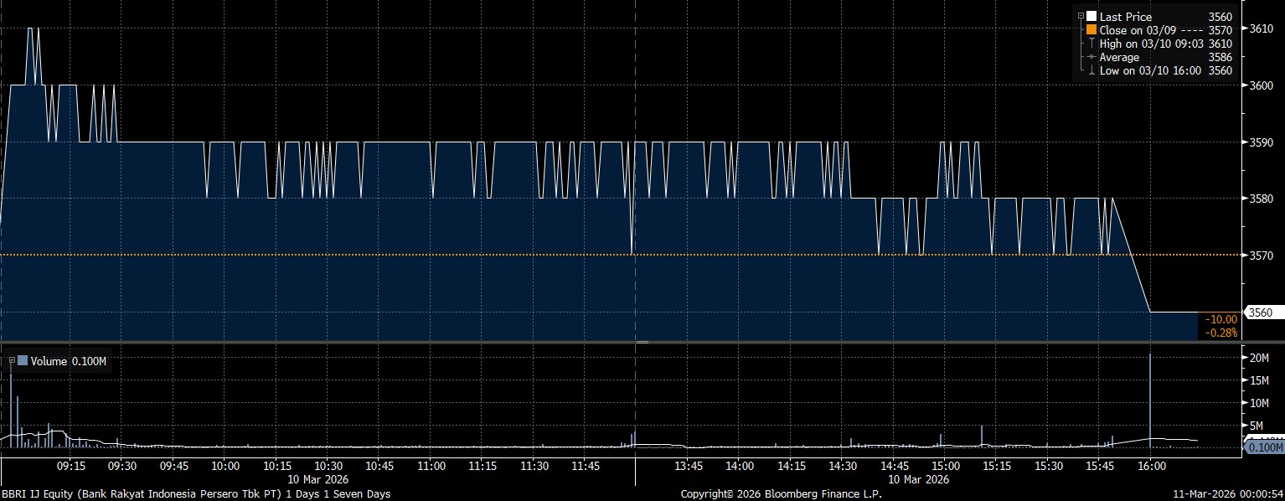Select the 0.100M volume axis tag
Viewport: 1285px width, 501px height.
(1265, 448)
